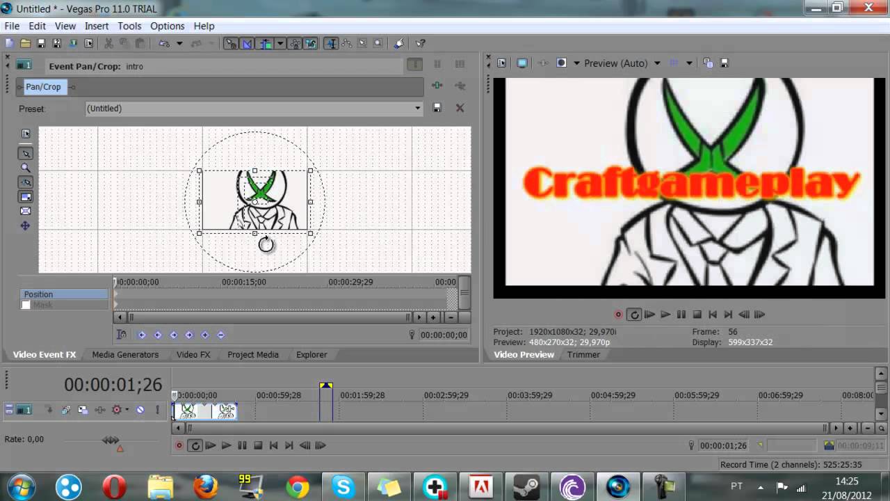Toggle Automatic Crossfades button in toolbar
The height and width of the screenshot is (501, 890).
pyautogui.click(x=247, y=43)
